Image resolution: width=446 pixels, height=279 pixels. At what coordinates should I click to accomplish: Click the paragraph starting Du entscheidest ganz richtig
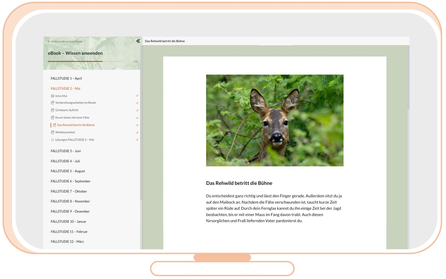[x=274, y=208]
